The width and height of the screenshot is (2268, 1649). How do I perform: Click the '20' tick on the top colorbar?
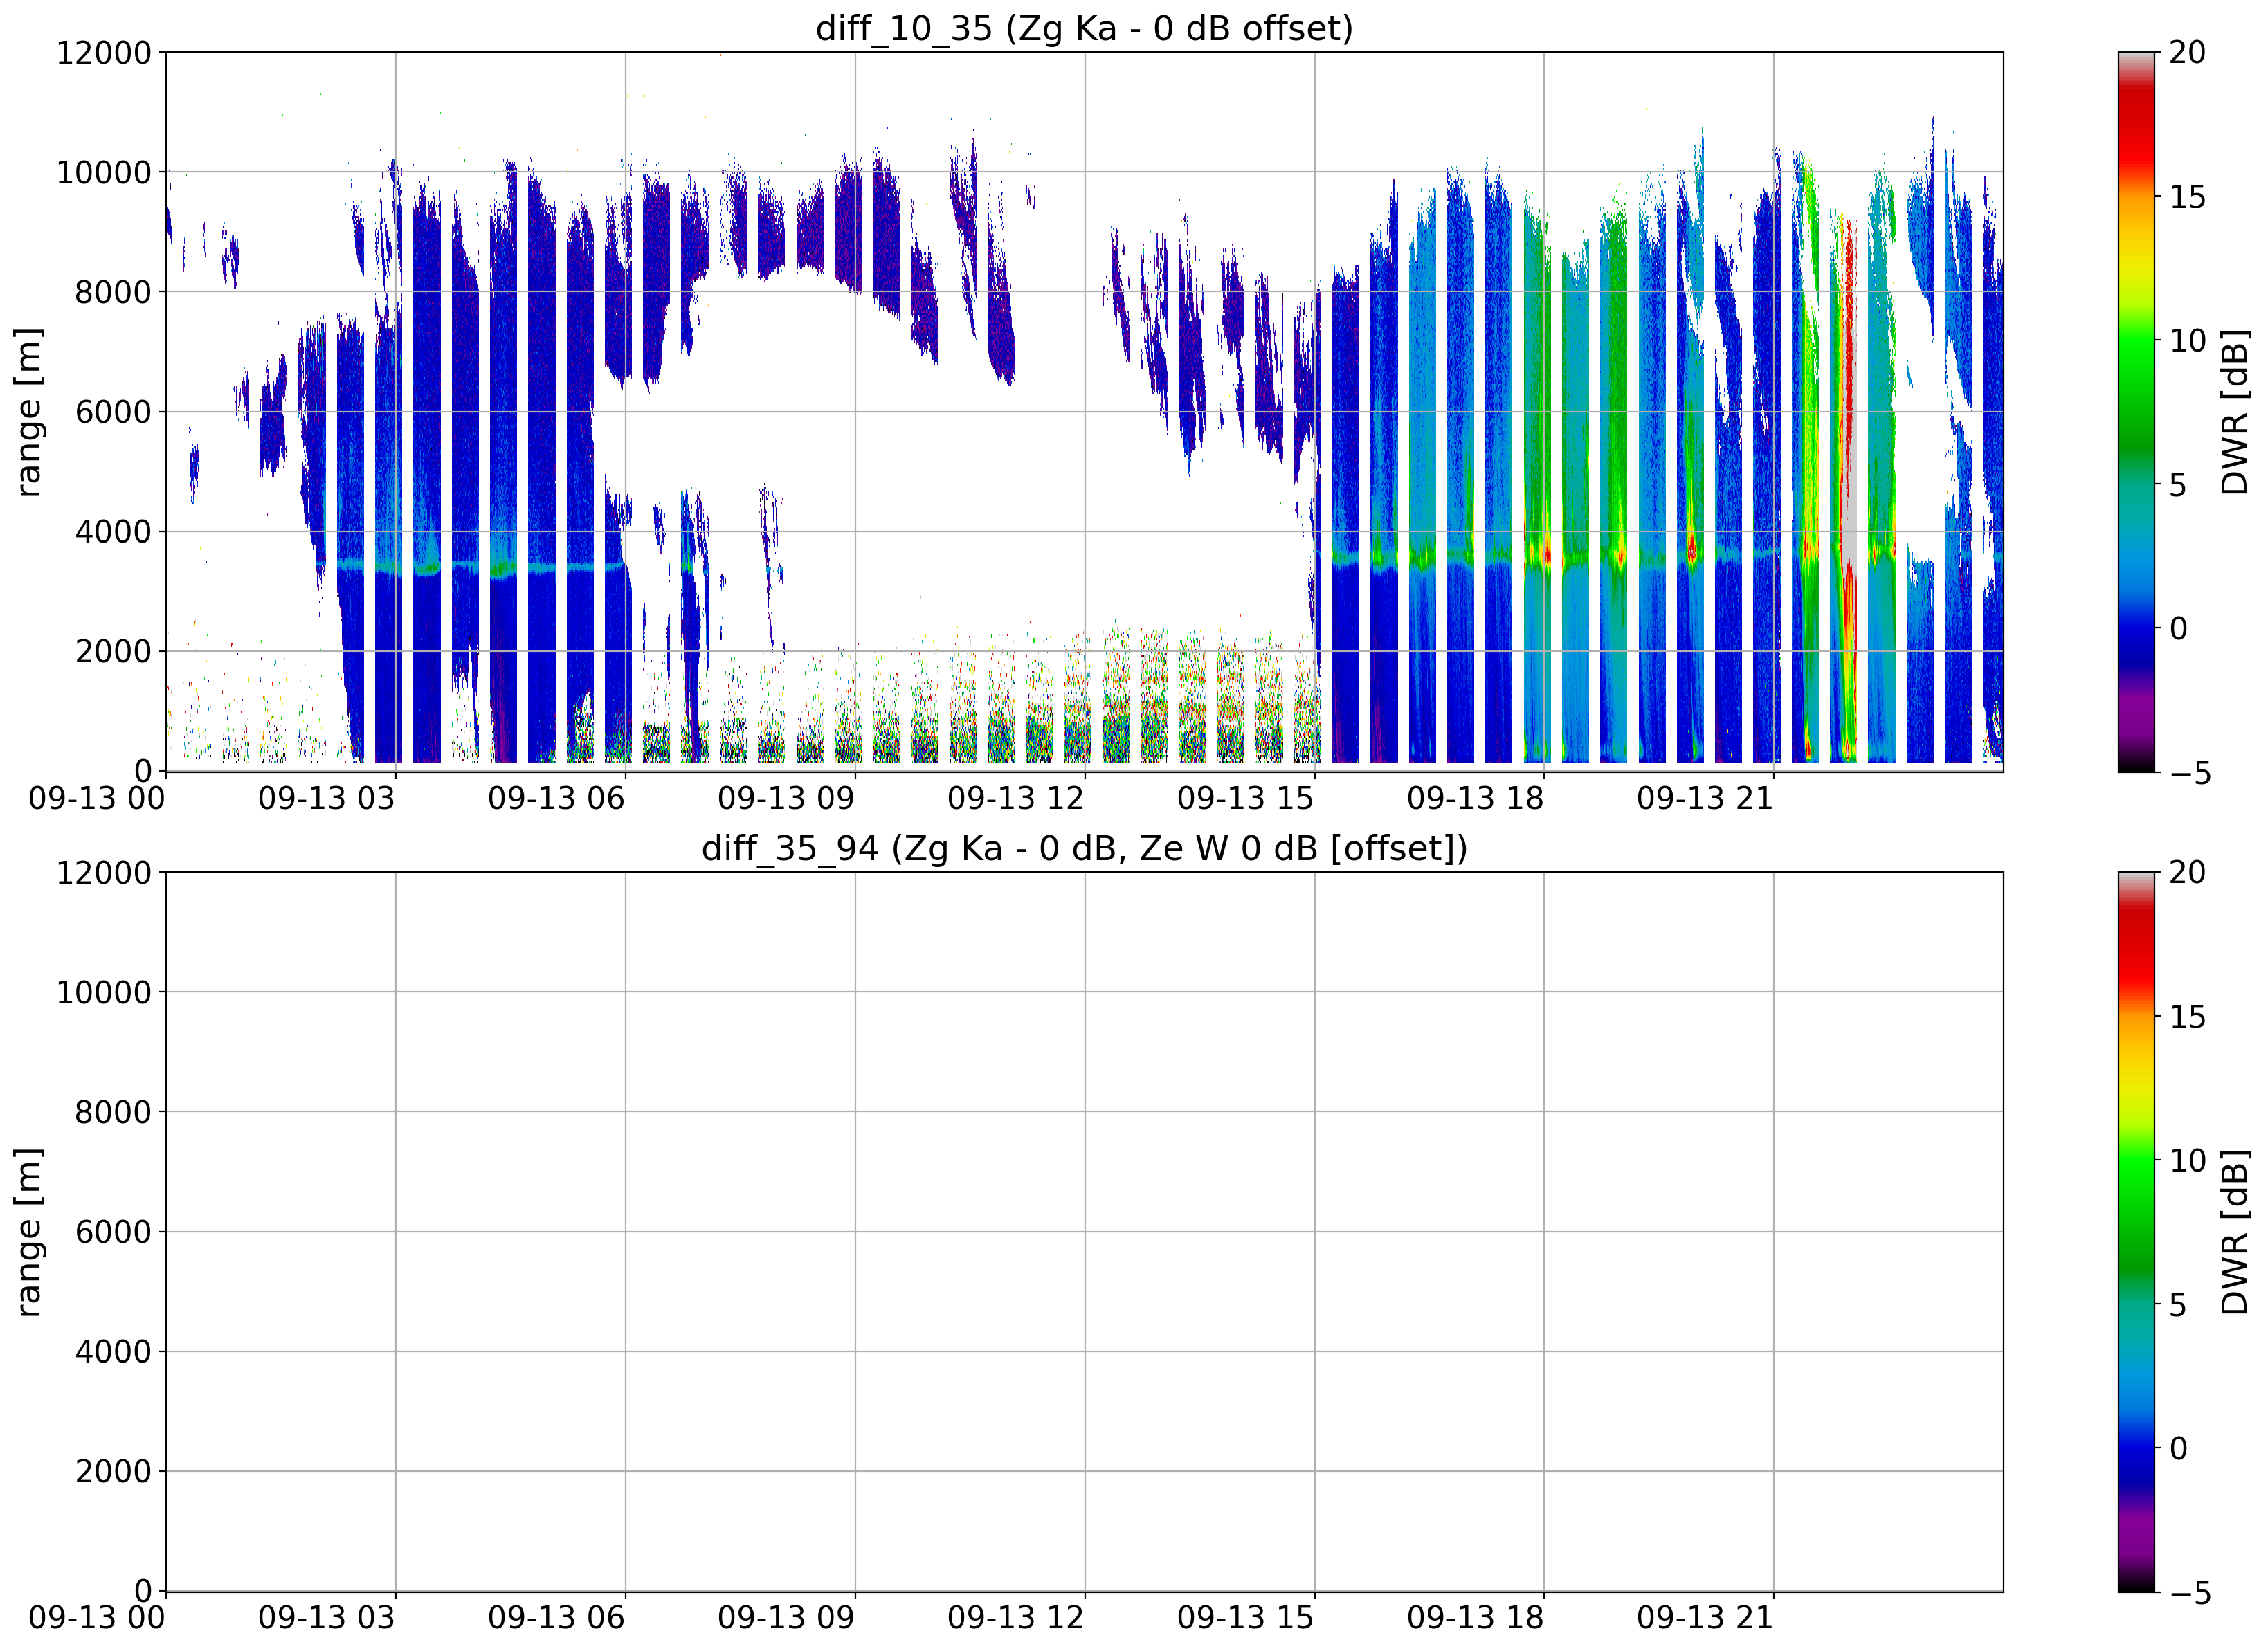coord(2186,52)
